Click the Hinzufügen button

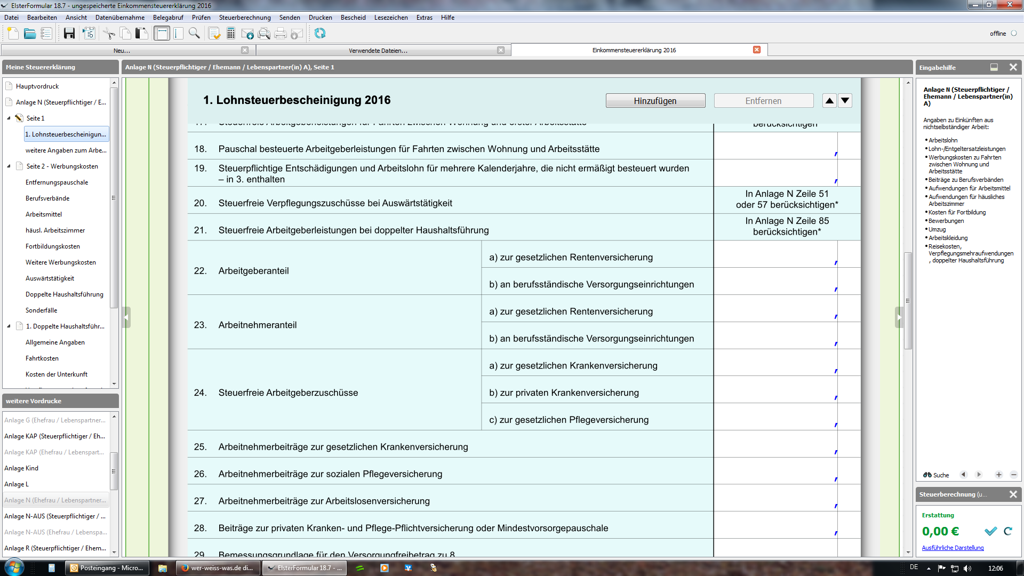coord(655,101)
